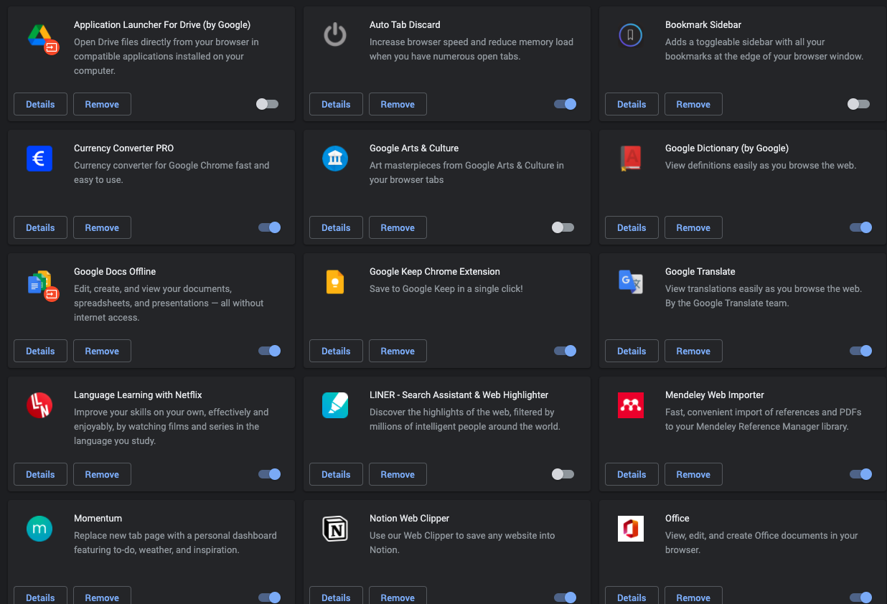The image size is (887, 604).
Task: Disable Currency Converter PRO extension
Action: tap(270, 227)
